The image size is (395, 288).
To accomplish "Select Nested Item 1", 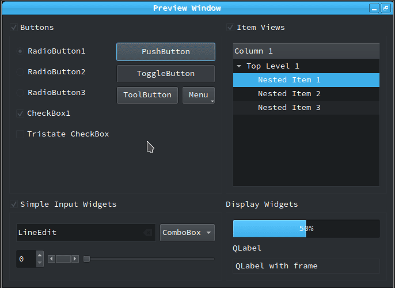I will [306, 80].
